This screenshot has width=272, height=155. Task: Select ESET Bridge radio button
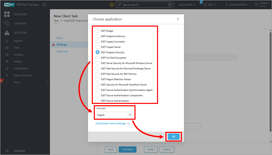click(98, 31)
